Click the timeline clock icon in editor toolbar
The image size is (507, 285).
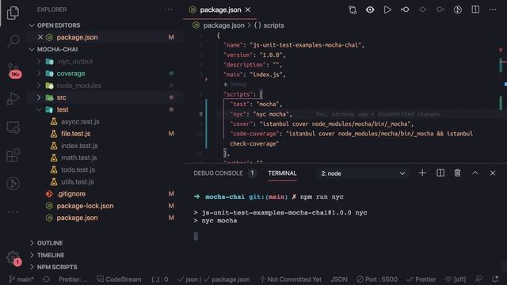pyautogui.click(x=458, y=9)
